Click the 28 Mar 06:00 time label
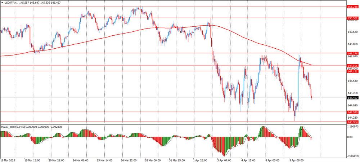This screenshot has height=163, width=360. (153, 160)
